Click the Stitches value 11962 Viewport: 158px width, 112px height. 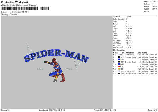pyautogui.click(x=154, y=2)
